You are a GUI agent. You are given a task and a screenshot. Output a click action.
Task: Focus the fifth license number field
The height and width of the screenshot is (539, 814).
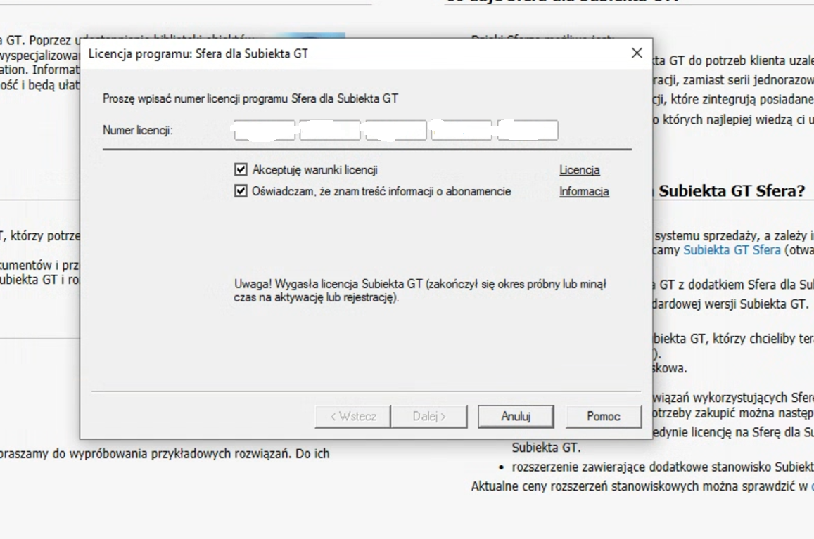[x=528, y=130]
